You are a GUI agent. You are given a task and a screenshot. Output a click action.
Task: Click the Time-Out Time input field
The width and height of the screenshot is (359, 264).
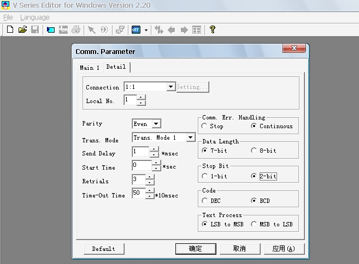(138, 194)
